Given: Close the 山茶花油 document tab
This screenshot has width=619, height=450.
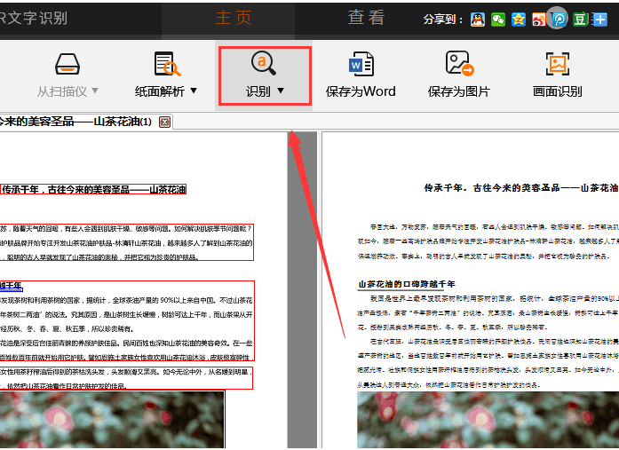Looking at the screenshot, I should tap(164, 122).
